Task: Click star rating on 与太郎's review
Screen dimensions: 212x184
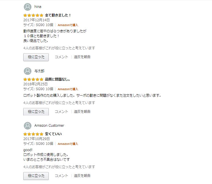Action: (33, 79)
